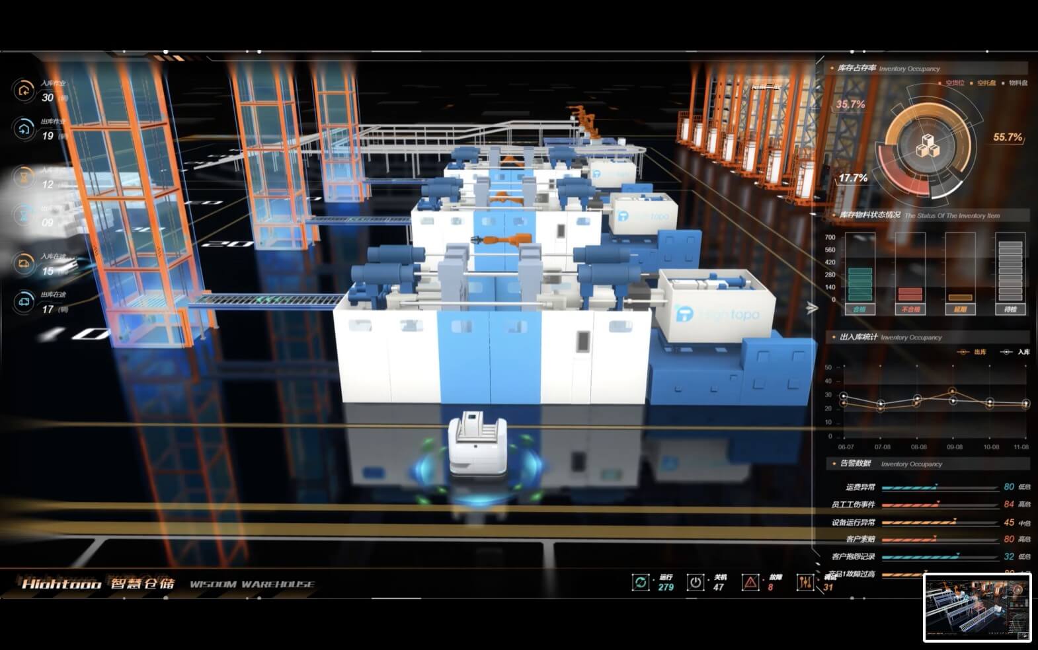
Task: Toggle the 物料盘 legend item
Action: pos(1015,83)
